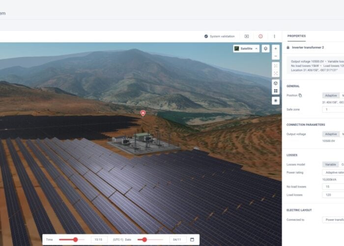This screenshot has width=344, height=246.
Task: Toggle the 3D cube view icon
Action: coord(275,83)
